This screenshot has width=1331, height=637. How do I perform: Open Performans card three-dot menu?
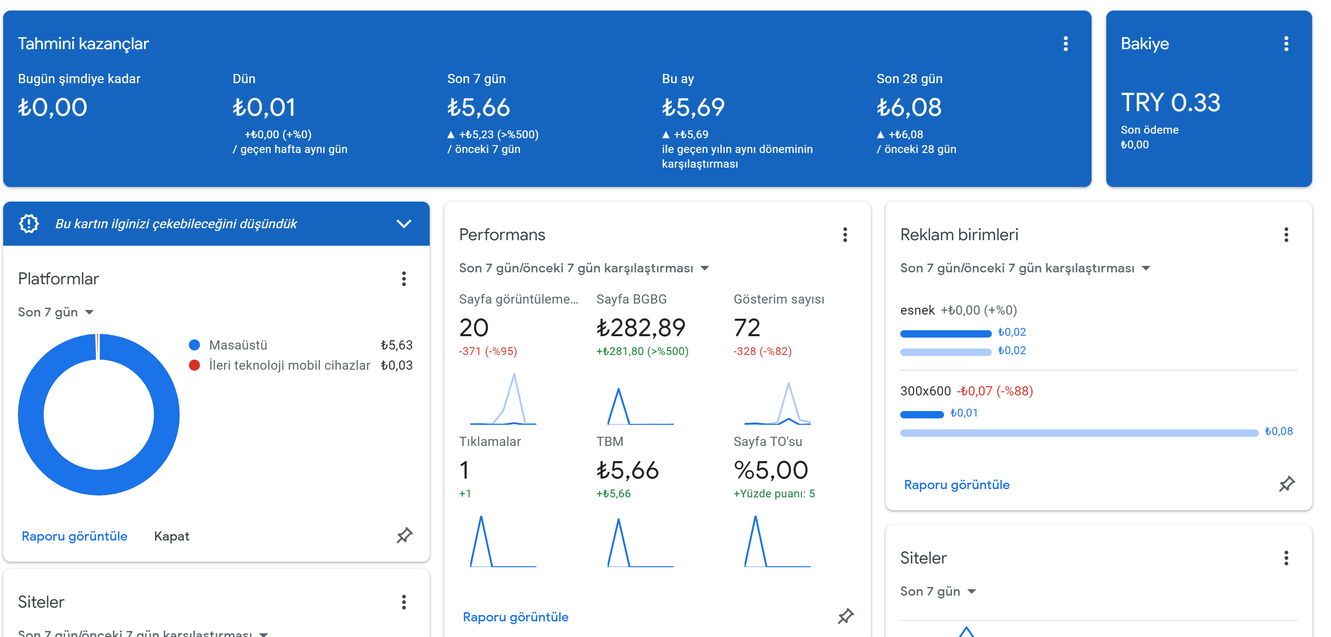[845, 235]
